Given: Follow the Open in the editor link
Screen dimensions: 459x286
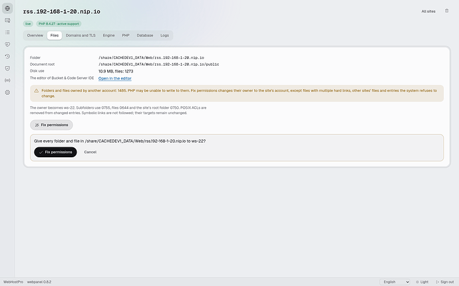Looking at the screenshot, I should point(114,78).
